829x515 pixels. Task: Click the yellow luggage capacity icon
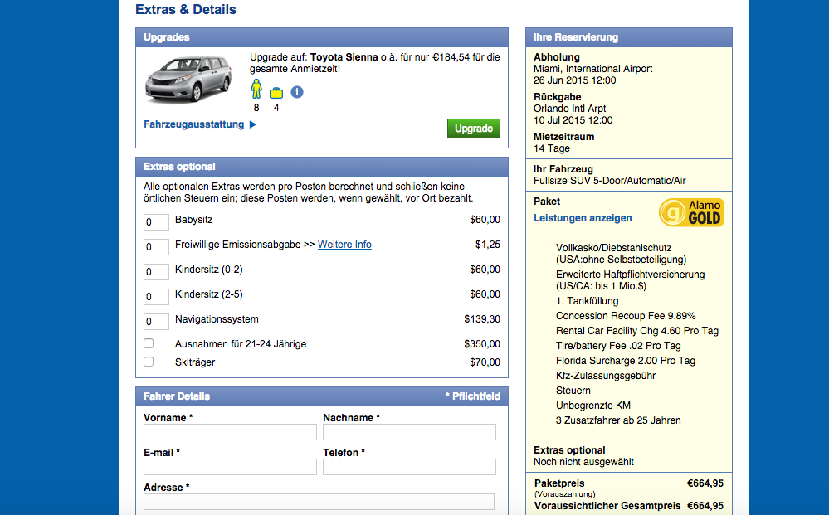pyautogui.click(x=276, y=92)
